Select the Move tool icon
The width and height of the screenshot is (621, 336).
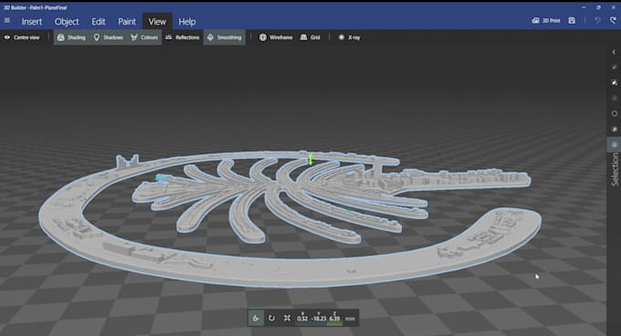coord(256,318)
